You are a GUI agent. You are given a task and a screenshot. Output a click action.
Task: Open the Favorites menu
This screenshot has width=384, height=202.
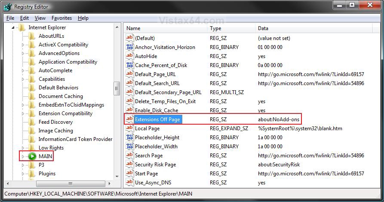pyautogui.click(x=61, y=18)
